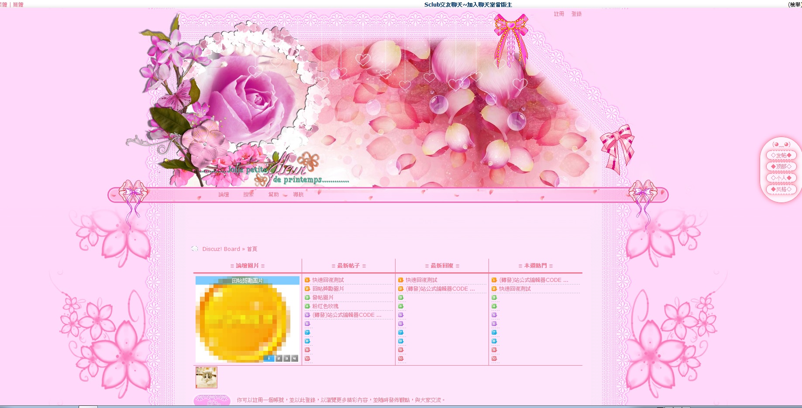Viewport: 802px width, 408px height.
Task: Open 導航 in the navigation bar
Action: pyautogui.click(x=298, y=195)
